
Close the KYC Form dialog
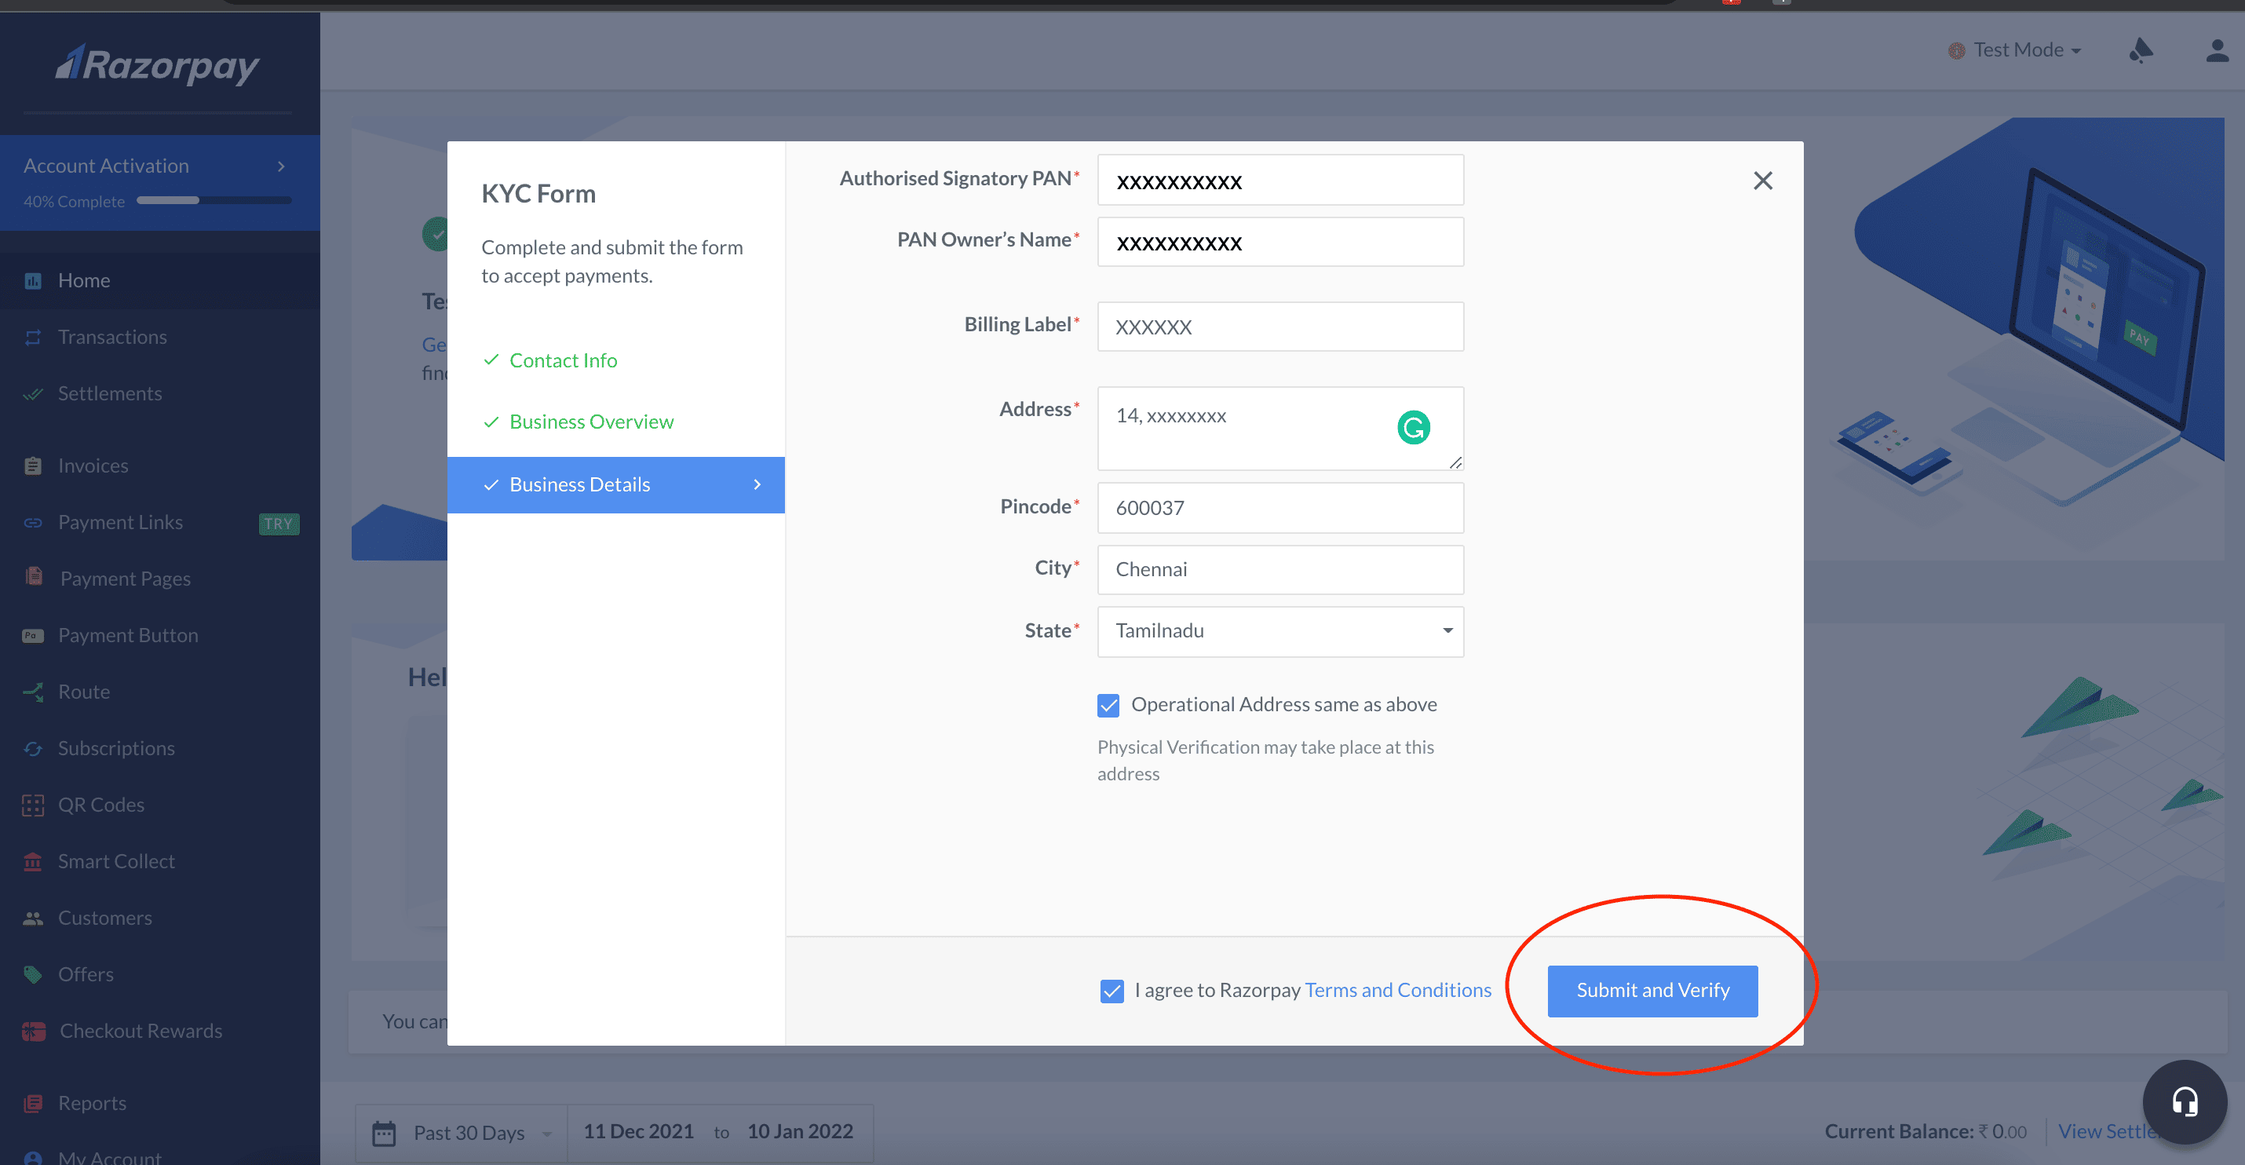(x=1762, y=181)
